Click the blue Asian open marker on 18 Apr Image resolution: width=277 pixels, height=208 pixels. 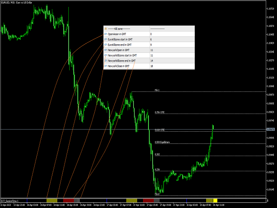[x=187, y=201]
